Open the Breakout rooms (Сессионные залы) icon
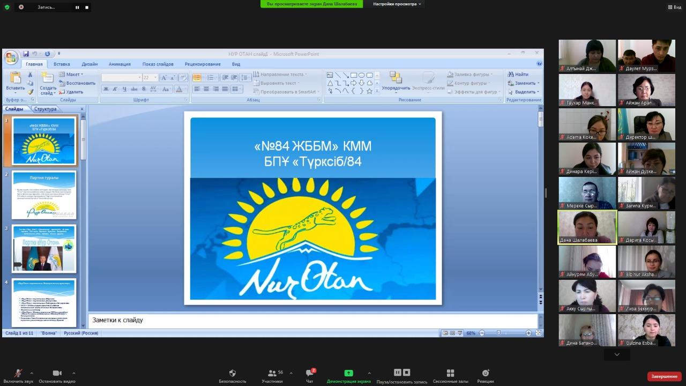 pos(450,373)
